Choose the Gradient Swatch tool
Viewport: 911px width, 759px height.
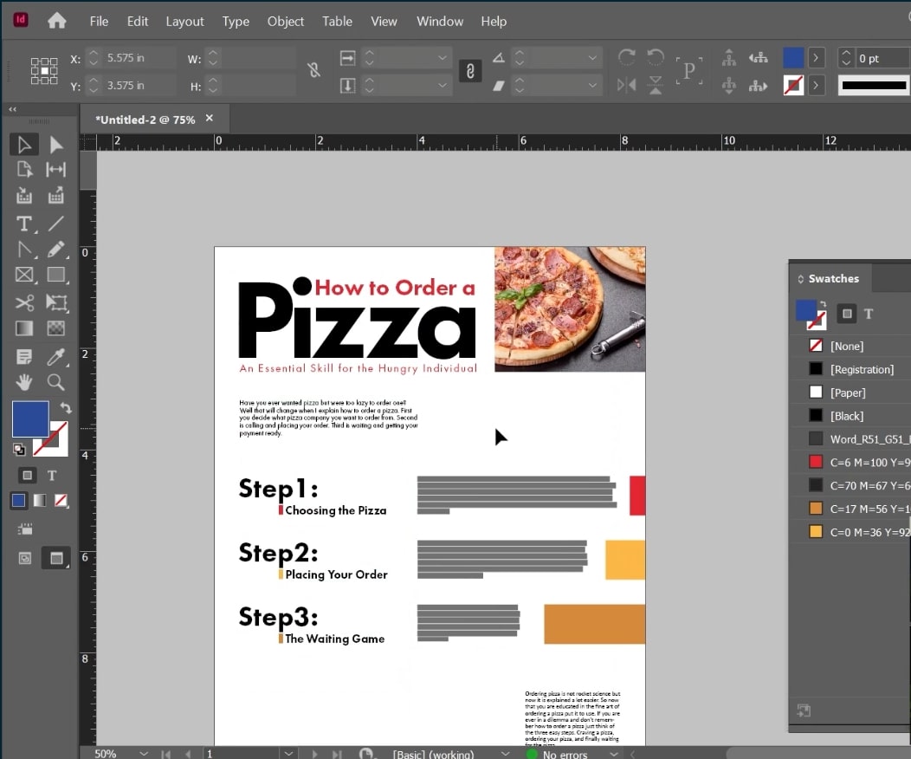(23, 328)
